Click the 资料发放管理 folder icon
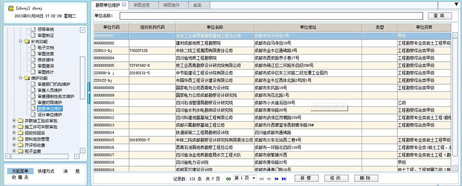This screenshot has height=186, width=462. pyautogui.click(x=20, y=139)
